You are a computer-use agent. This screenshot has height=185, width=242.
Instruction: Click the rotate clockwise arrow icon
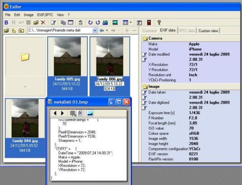click(x=91, y=23)
